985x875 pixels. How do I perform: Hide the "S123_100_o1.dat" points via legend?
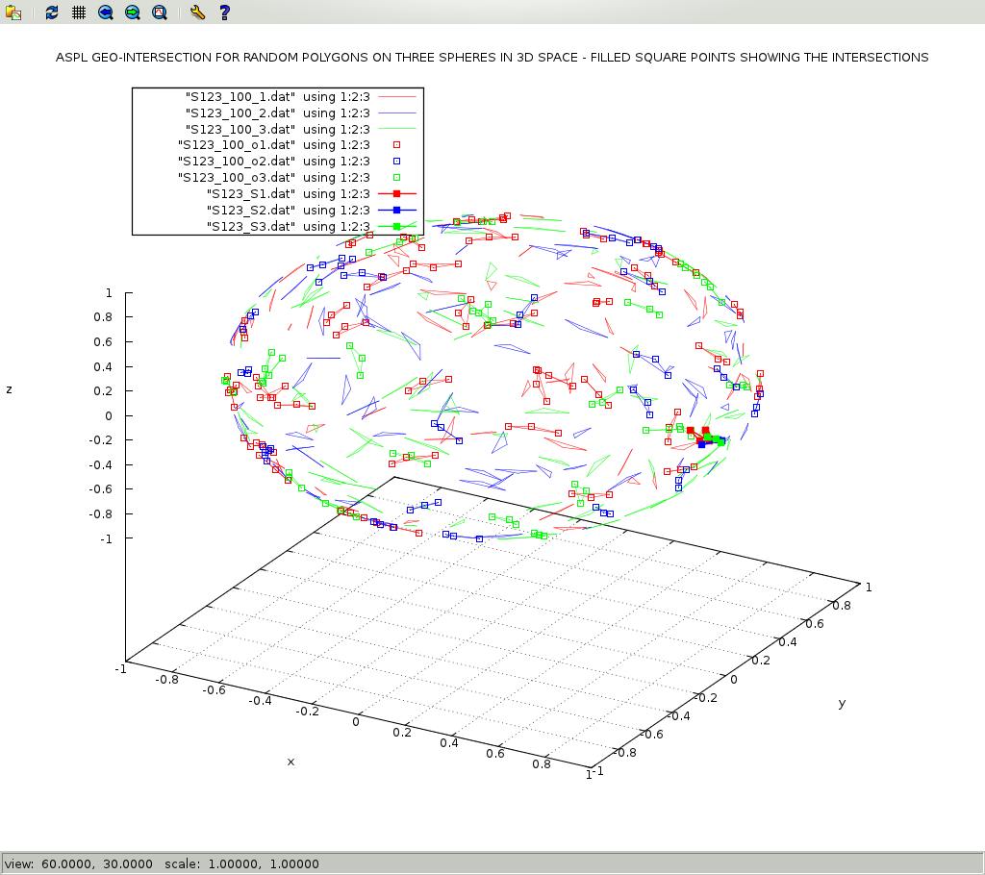(273, 145)
